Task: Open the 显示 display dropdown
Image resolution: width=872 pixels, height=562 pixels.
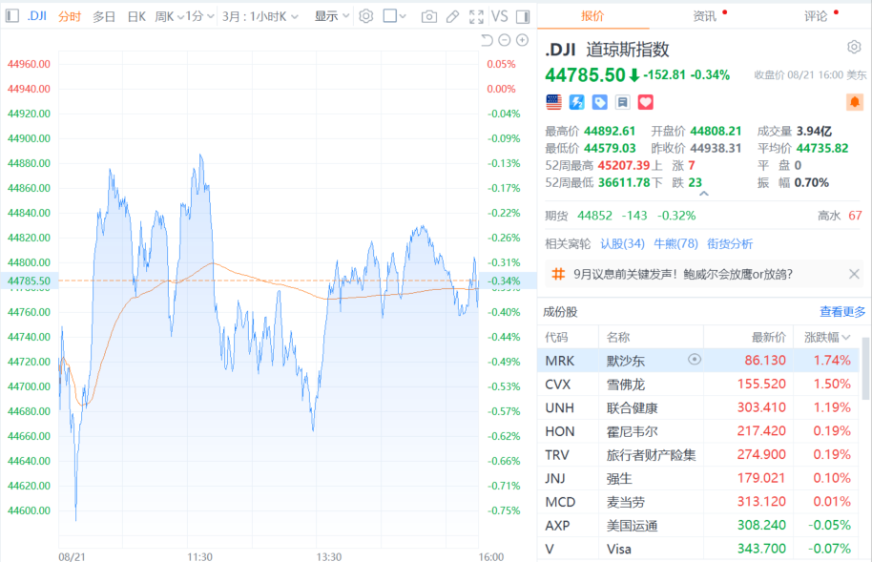Action: [x=331, y=16]
